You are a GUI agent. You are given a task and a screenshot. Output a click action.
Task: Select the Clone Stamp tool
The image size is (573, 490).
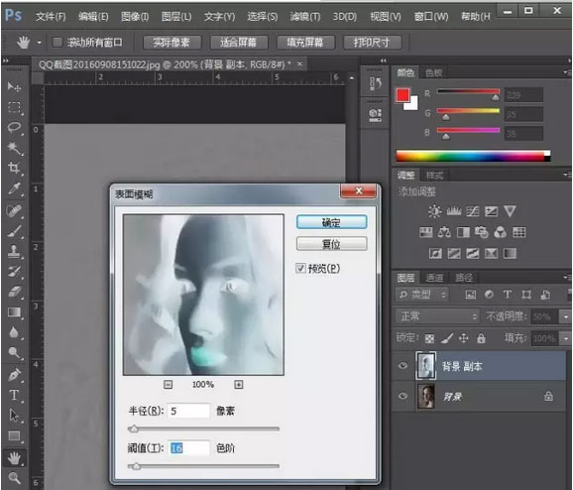[14, 251]
